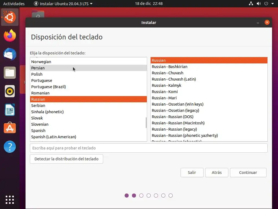The image size is (278, 209).
Task: Select Portuguese in the layout list
Action: point(89,81)
